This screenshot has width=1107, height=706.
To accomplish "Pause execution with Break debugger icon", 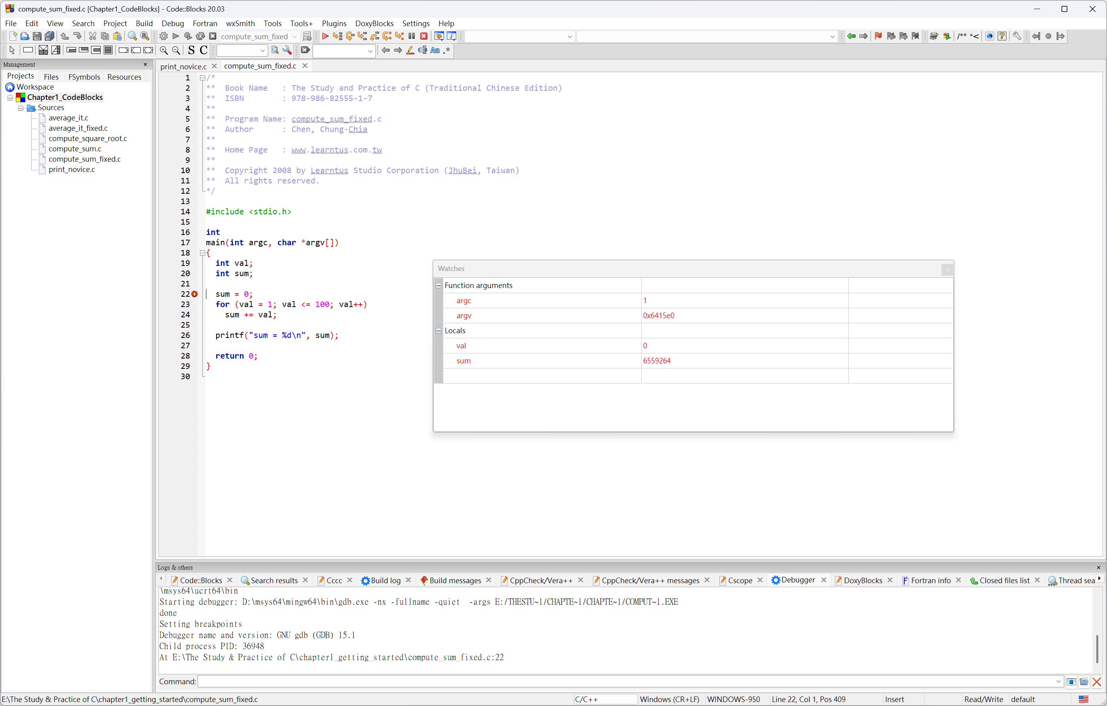I will click(x=412, y=36).
